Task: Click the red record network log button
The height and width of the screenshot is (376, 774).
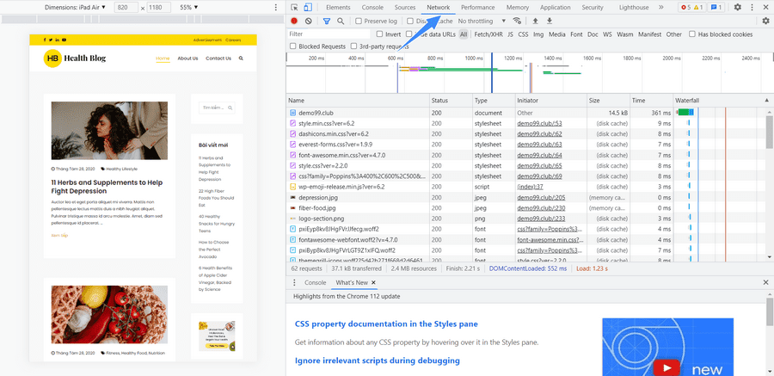Action: pyautogui.click(x=294, y=22)
